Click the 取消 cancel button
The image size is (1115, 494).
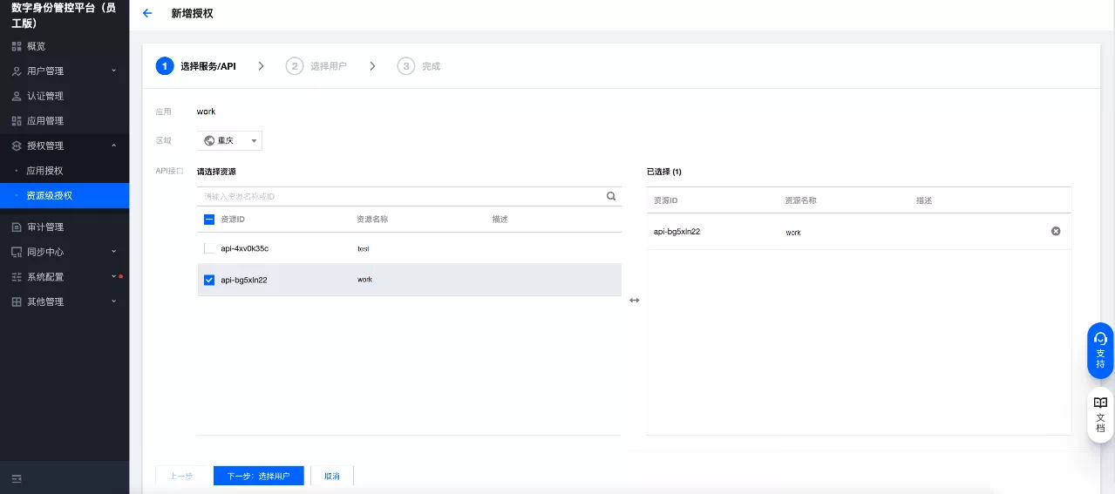click(x=332, y=476)
